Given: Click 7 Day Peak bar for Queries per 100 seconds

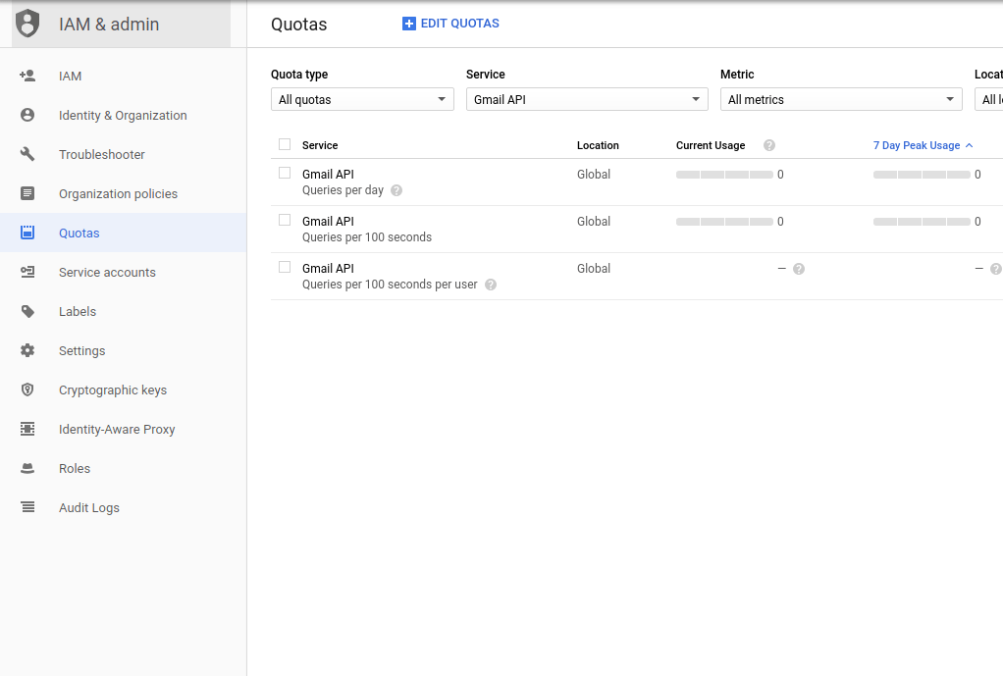Looking at the screenshot, I should tap(922, 222).
